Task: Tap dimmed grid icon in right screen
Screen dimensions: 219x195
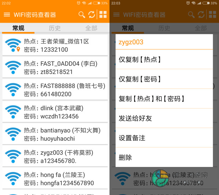Action: pyautogui.click(x=212, y=15)
